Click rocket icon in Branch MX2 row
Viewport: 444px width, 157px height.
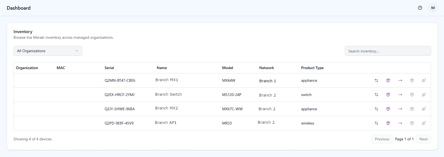(424, 109)
